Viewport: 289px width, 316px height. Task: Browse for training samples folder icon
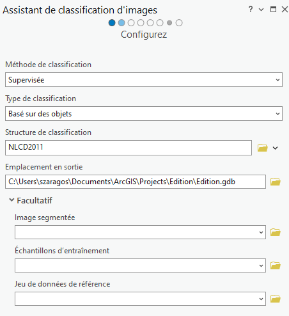[x=276, y=265]
